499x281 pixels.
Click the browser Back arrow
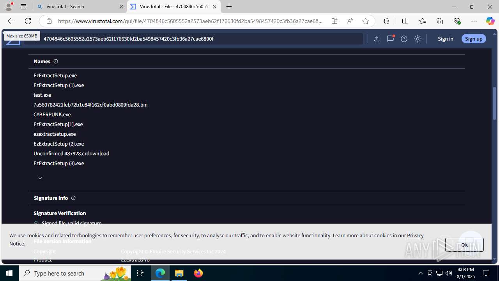pos(11,21)
